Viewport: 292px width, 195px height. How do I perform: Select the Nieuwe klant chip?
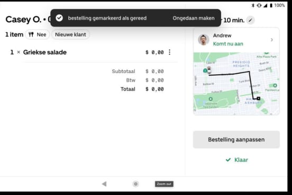click(70, 34)
